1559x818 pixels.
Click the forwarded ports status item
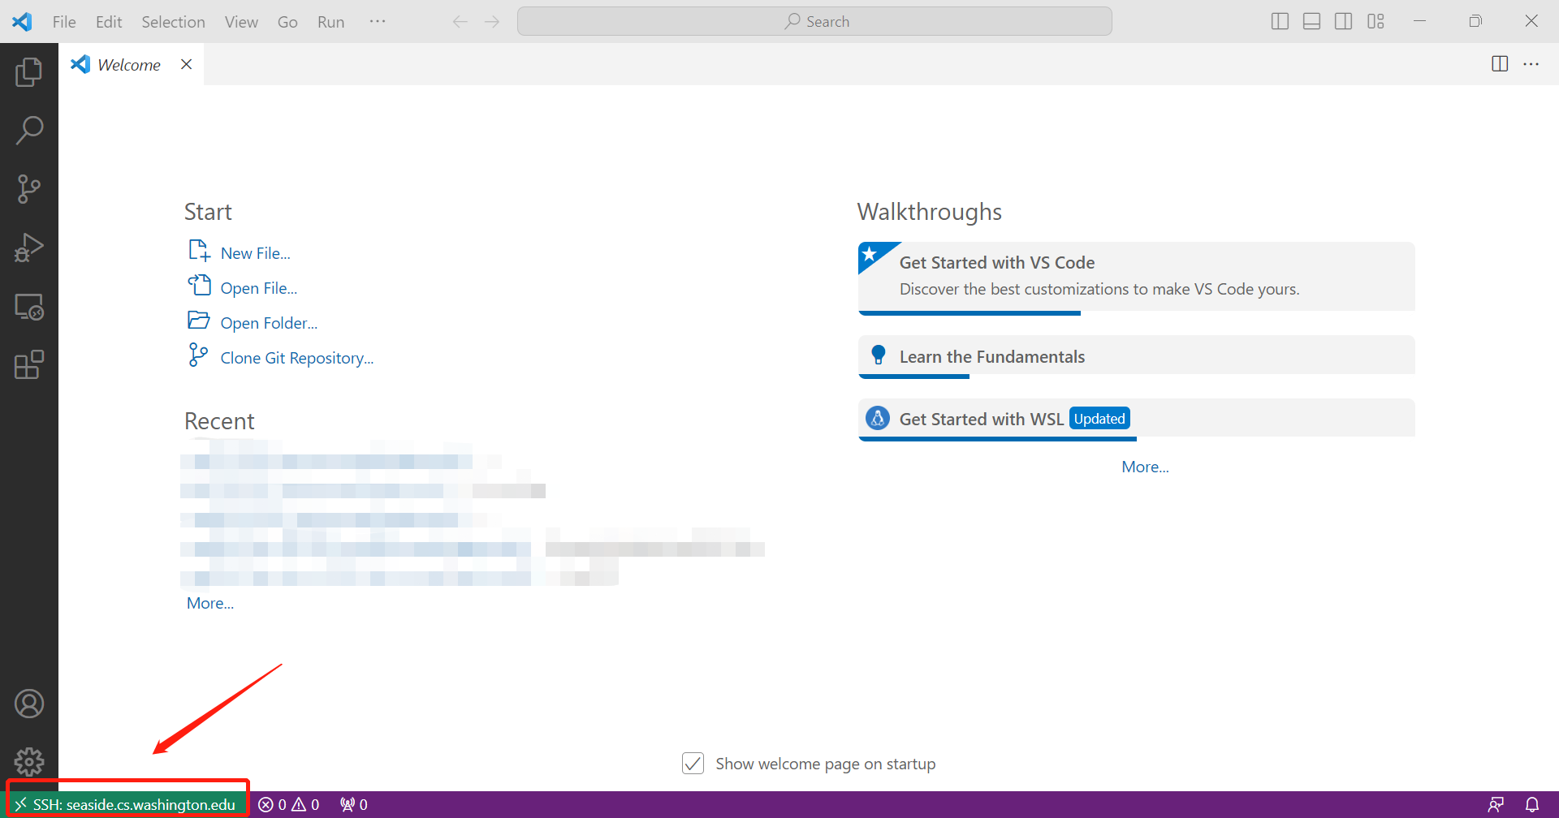(354, 804)
